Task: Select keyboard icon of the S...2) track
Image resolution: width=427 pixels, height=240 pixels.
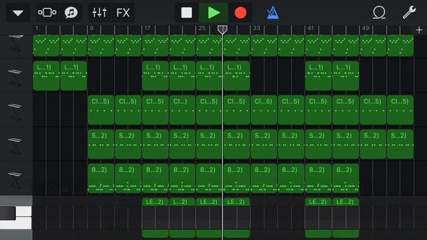Action: pyautogui.click(x=15, y=146)
